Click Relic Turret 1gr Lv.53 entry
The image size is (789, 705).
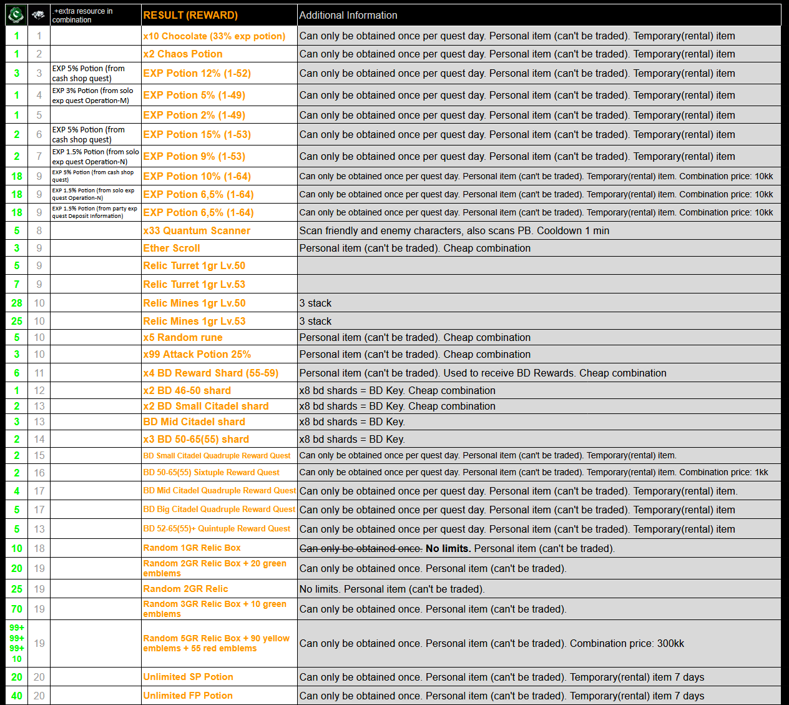[194, 284]
